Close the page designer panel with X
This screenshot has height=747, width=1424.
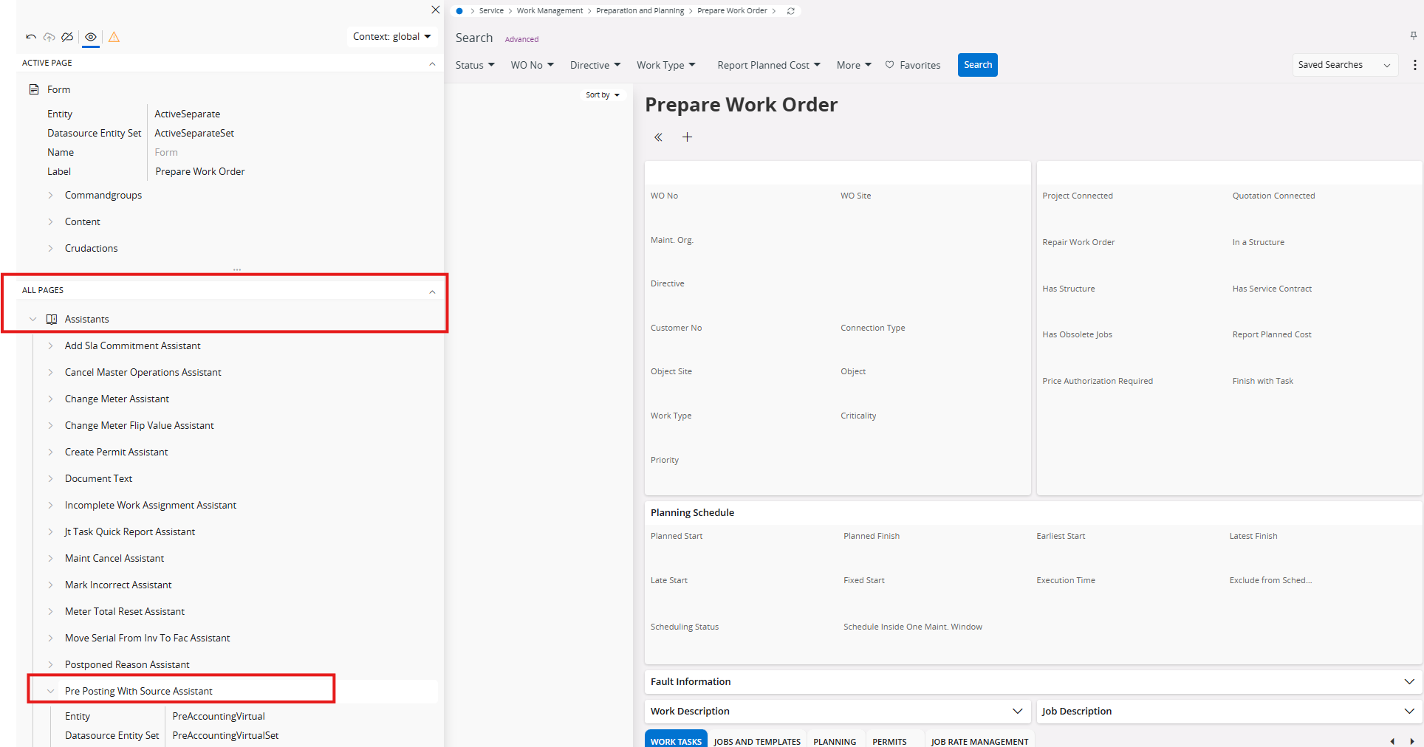point(436,10)
